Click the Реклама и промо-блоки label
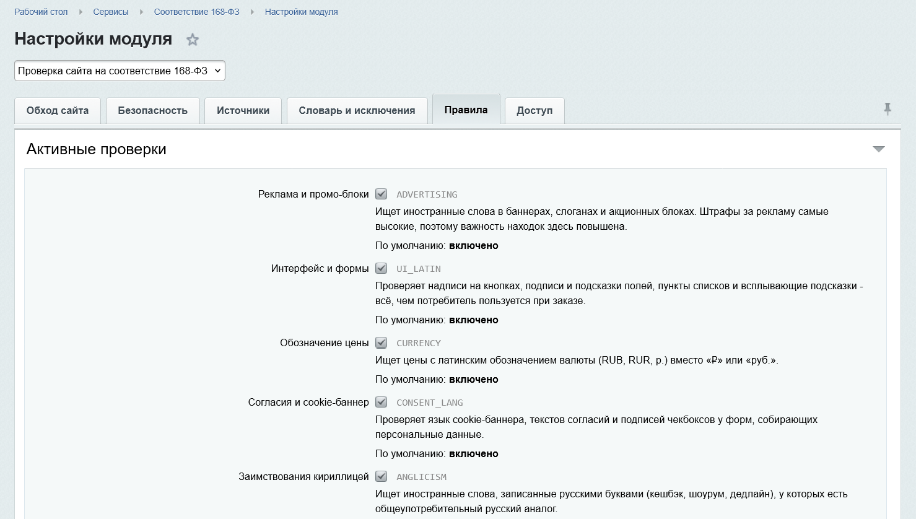This screenshot has height=519, width=916. tap(313, 194)
